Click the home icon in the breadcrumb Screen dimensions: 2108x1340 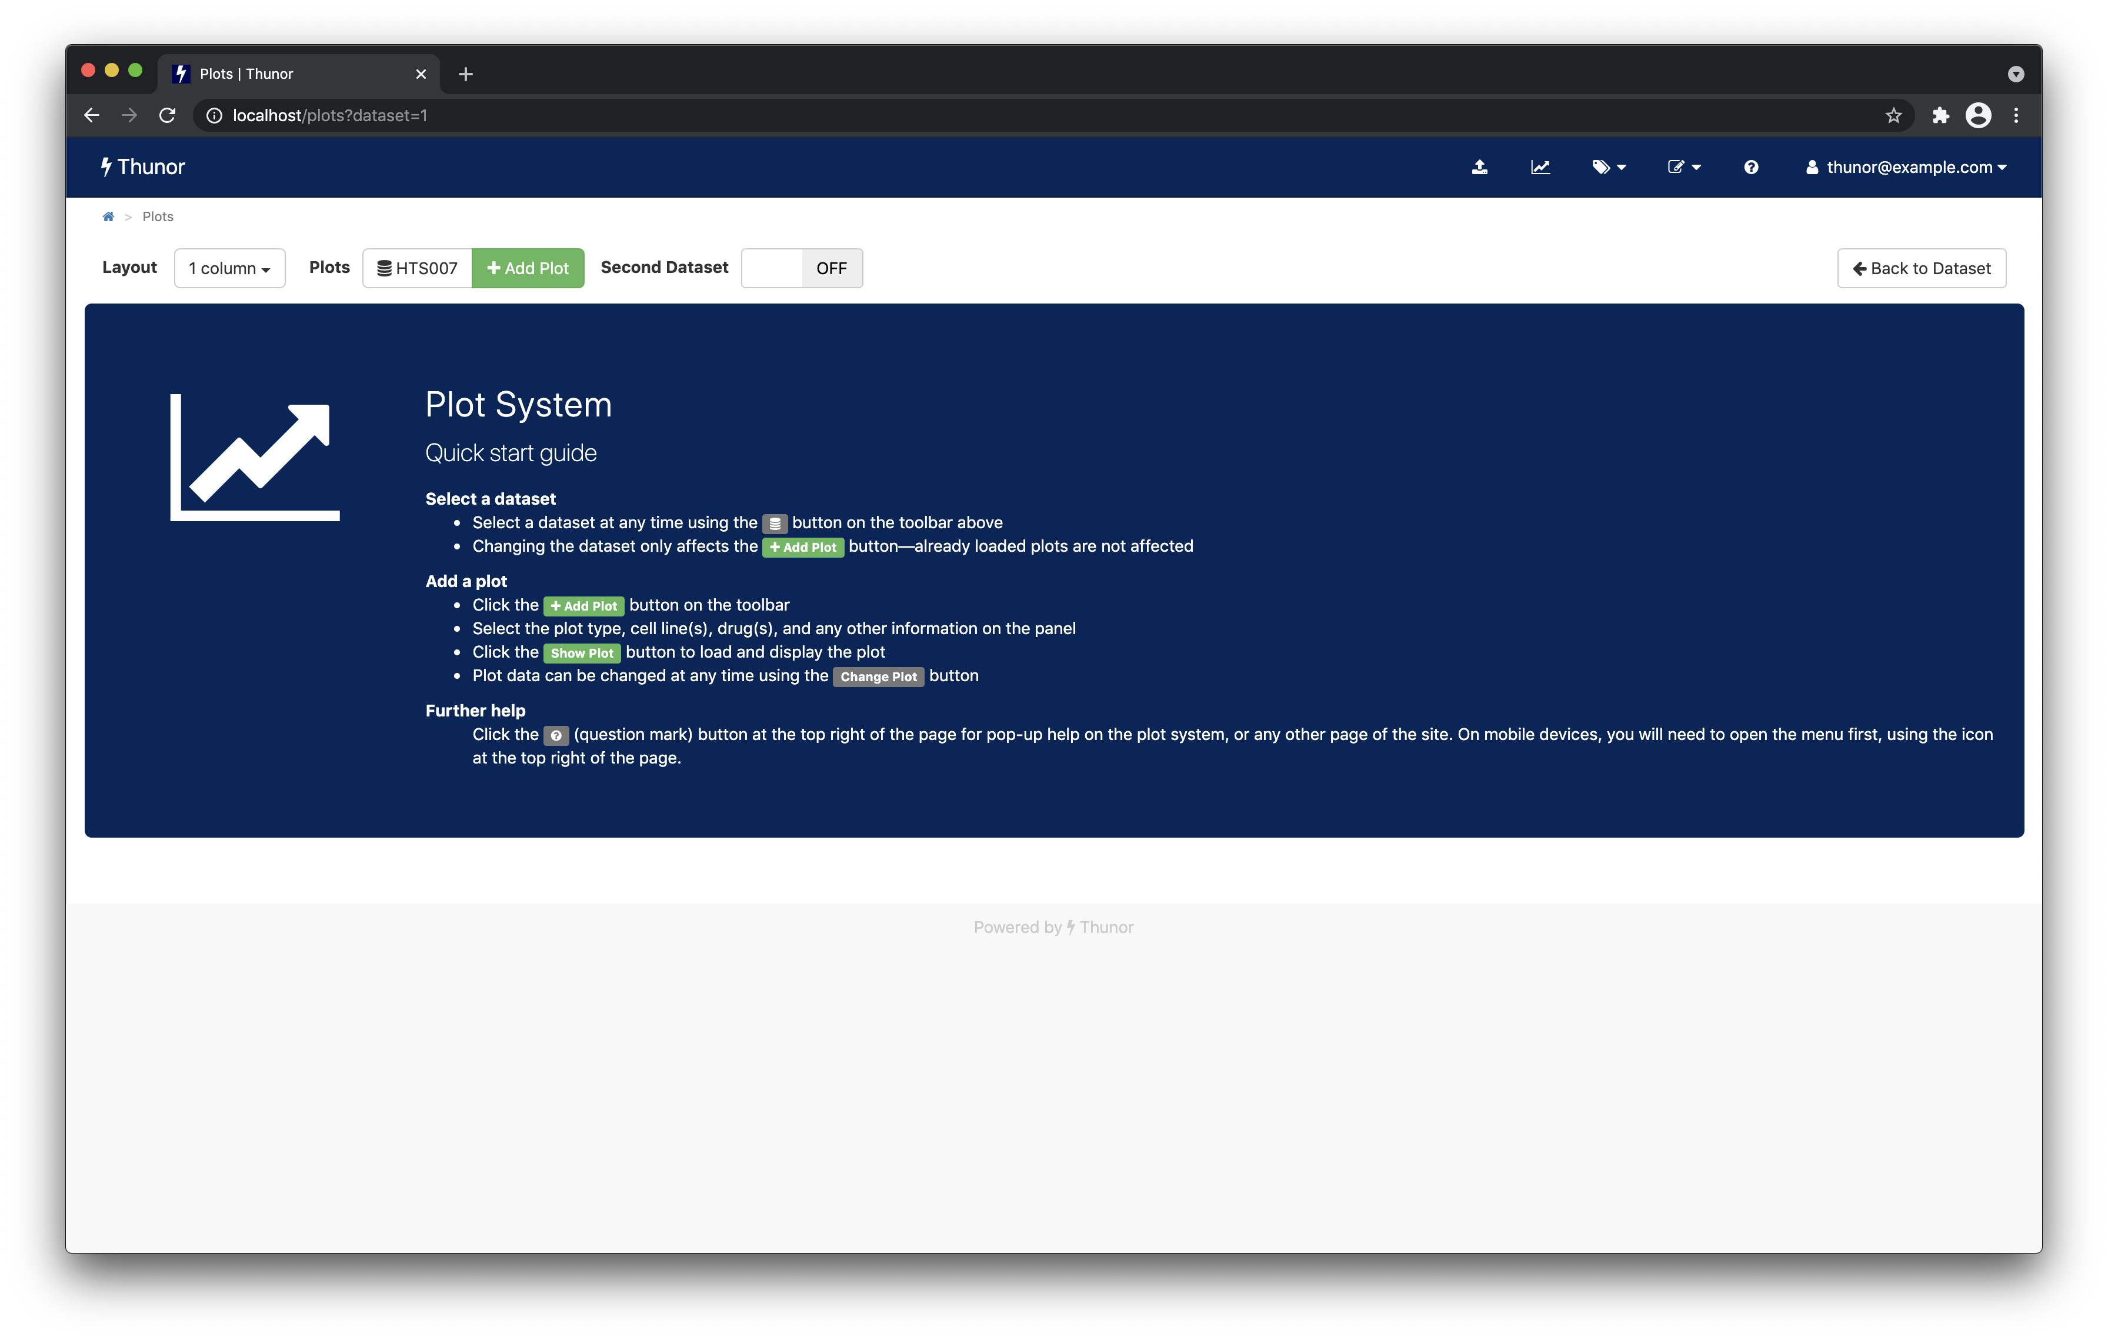click(x=109, y=216)
